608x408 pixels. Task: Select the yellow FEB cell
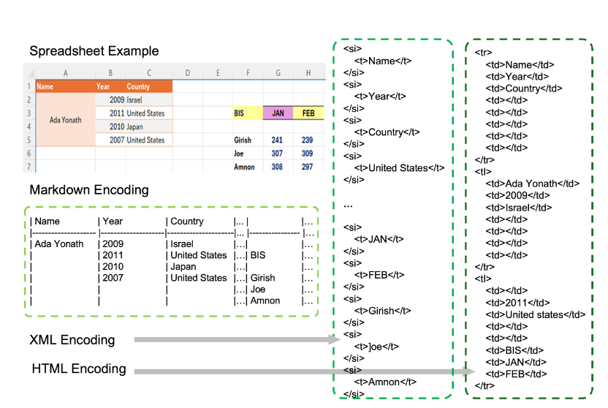tap(307, 113)
